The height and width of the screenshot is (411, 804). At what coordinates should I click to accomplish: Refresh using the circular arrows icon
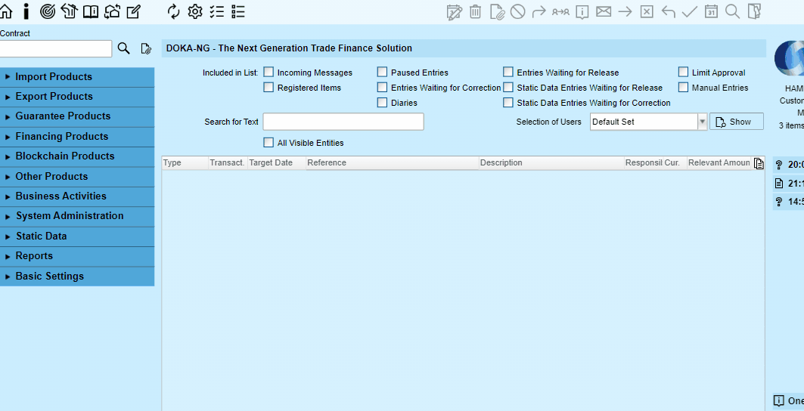(174, 11)
